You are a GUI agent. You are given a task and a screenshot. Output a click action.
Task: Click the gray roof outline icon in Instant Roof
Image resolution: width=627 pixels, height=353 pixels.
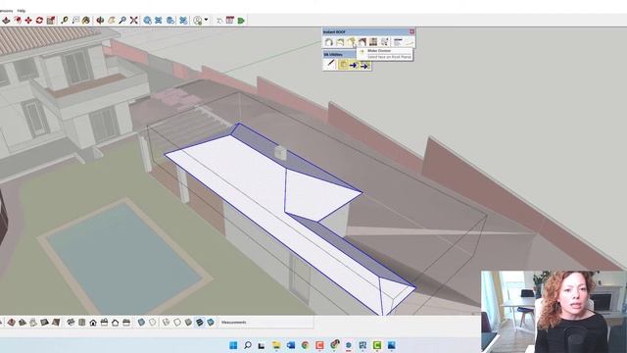click(x=329, y=41)
